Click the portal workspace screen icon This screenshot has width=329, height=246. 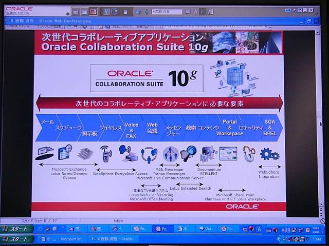[x=228, y=153]
